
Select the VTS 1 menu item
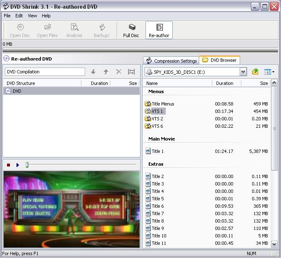(155, 111)
